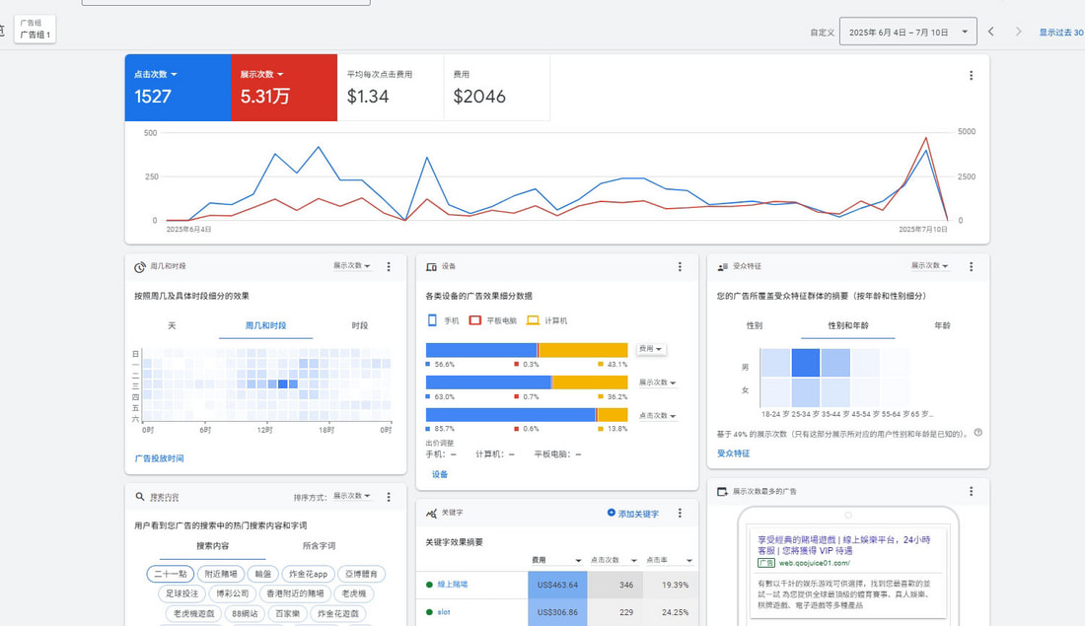Viewport: 1085px width, 626px height.
Task: Click the green status dot for slot
Action: (429, 612)
